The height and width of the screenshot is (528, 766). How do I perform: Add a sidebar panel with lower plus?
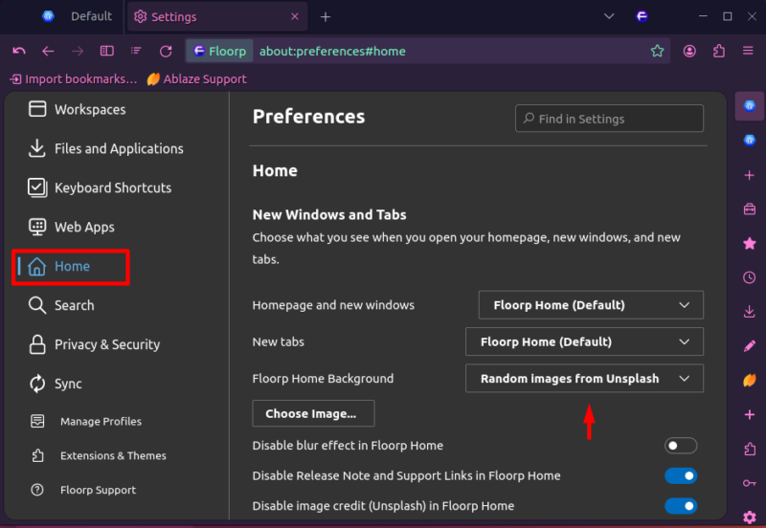coord(750,415)
